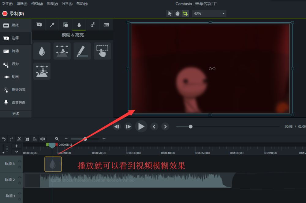Open the 帮助(H) menu
The width and height of the screenshot is (306, 203).
pos(82,4)
